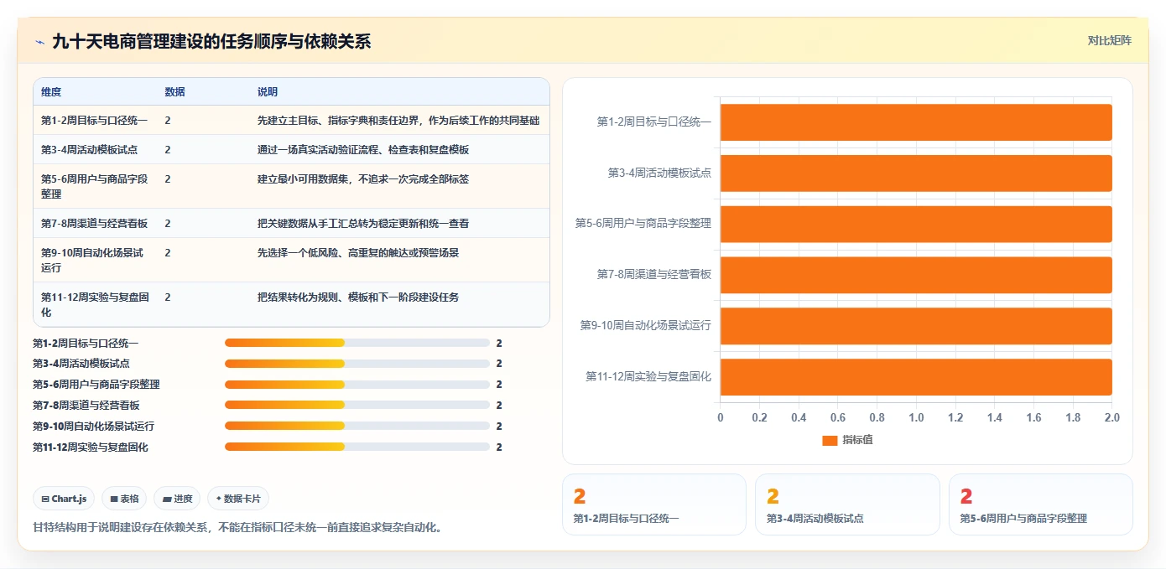Click description starting 把关键数据从手工汇总
This screenshot has width=1166, height=569.
point(363,223)
